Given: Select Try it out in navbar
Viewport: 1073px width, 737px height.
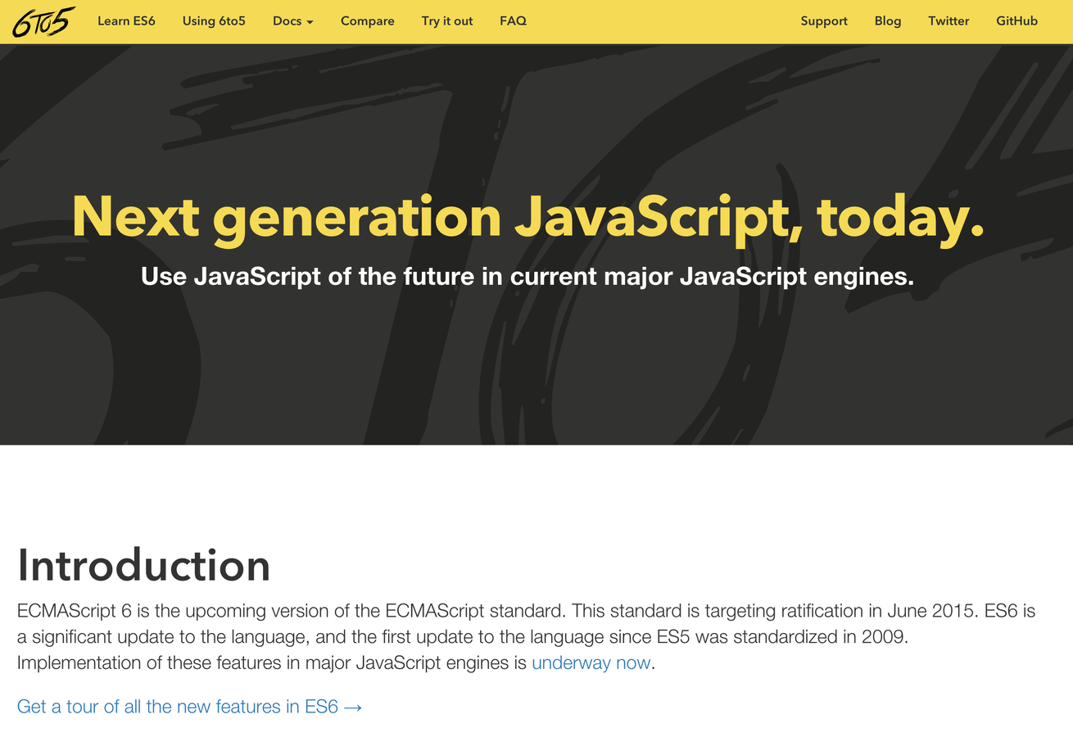Looking at the screenshot, I should tap(447, 21).
